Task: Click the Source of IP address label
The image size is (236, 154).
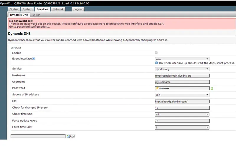Action: pyautogui.click(x=26, y=95)
